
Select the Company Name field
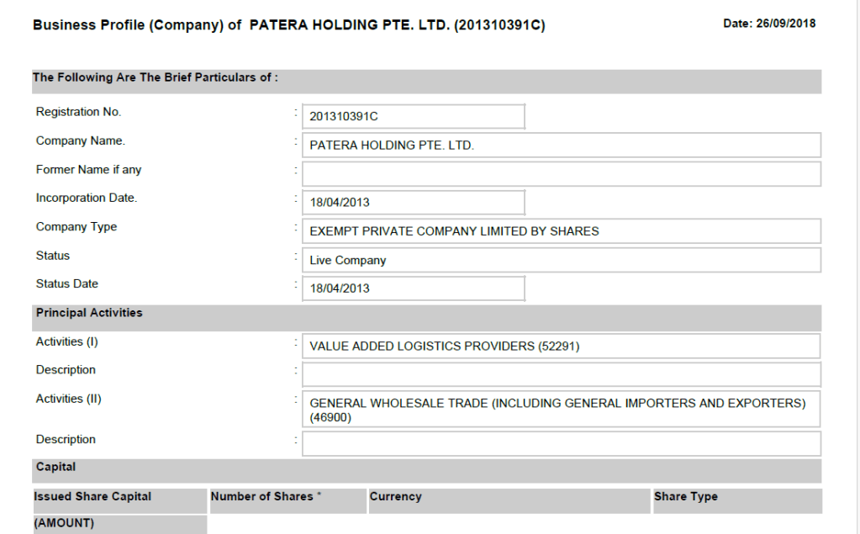[561, 145]
